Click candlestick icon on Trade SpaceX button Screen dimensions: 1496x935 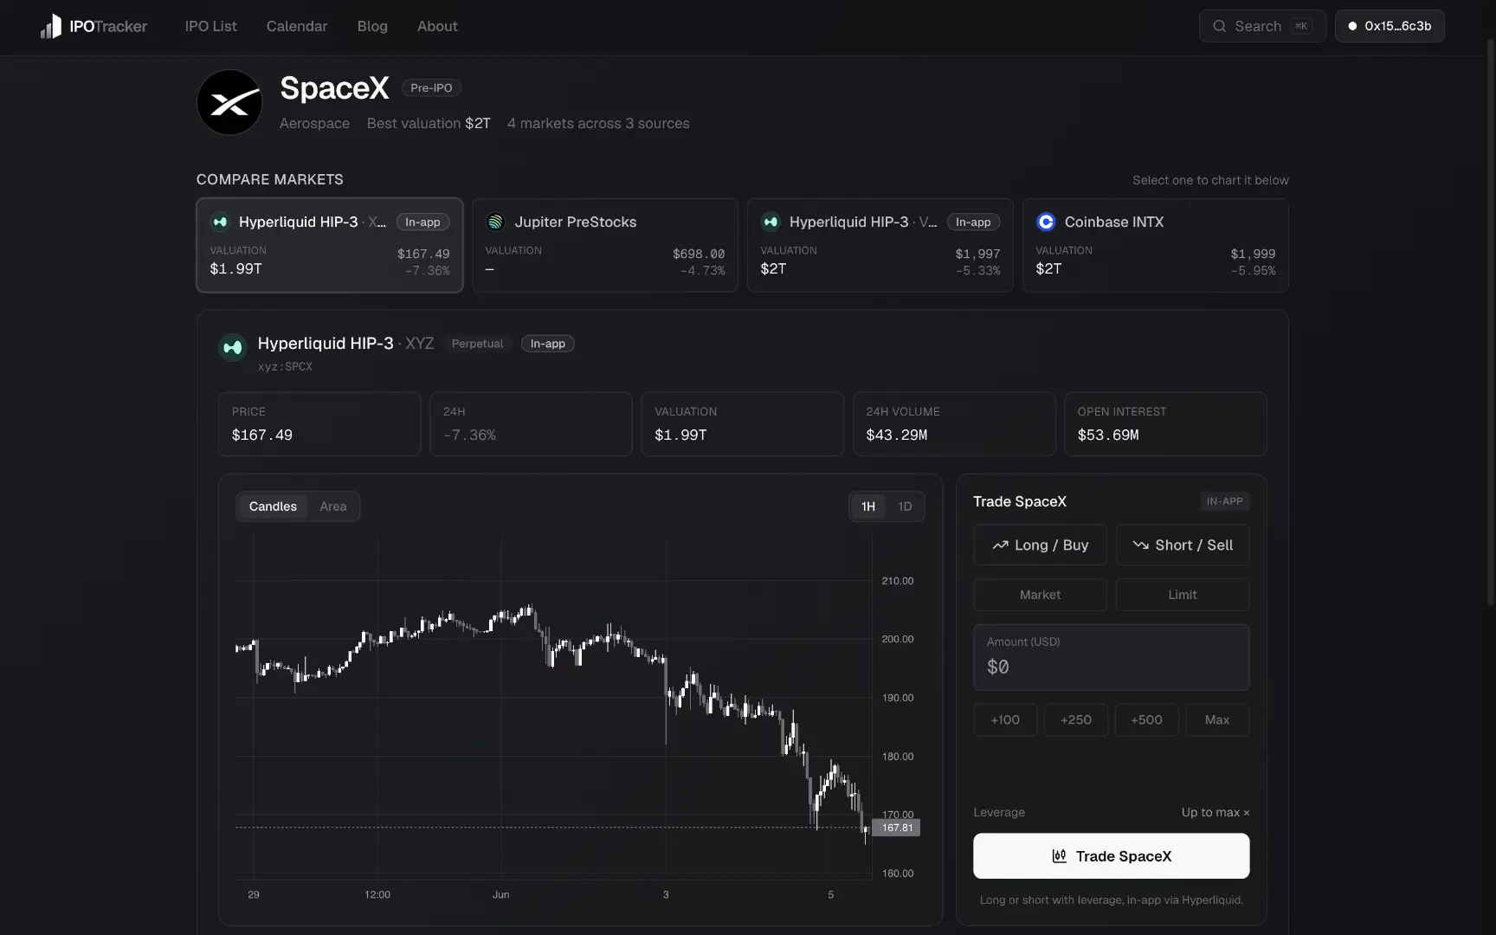[x=1059, y=856]
